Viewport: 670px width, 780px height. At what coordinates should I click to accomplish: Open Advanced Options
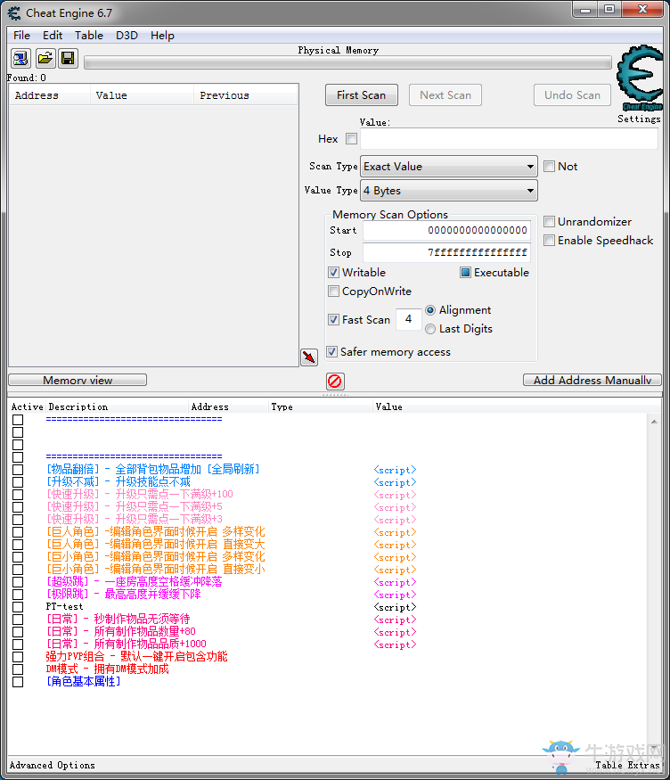(x=53, y=765)
